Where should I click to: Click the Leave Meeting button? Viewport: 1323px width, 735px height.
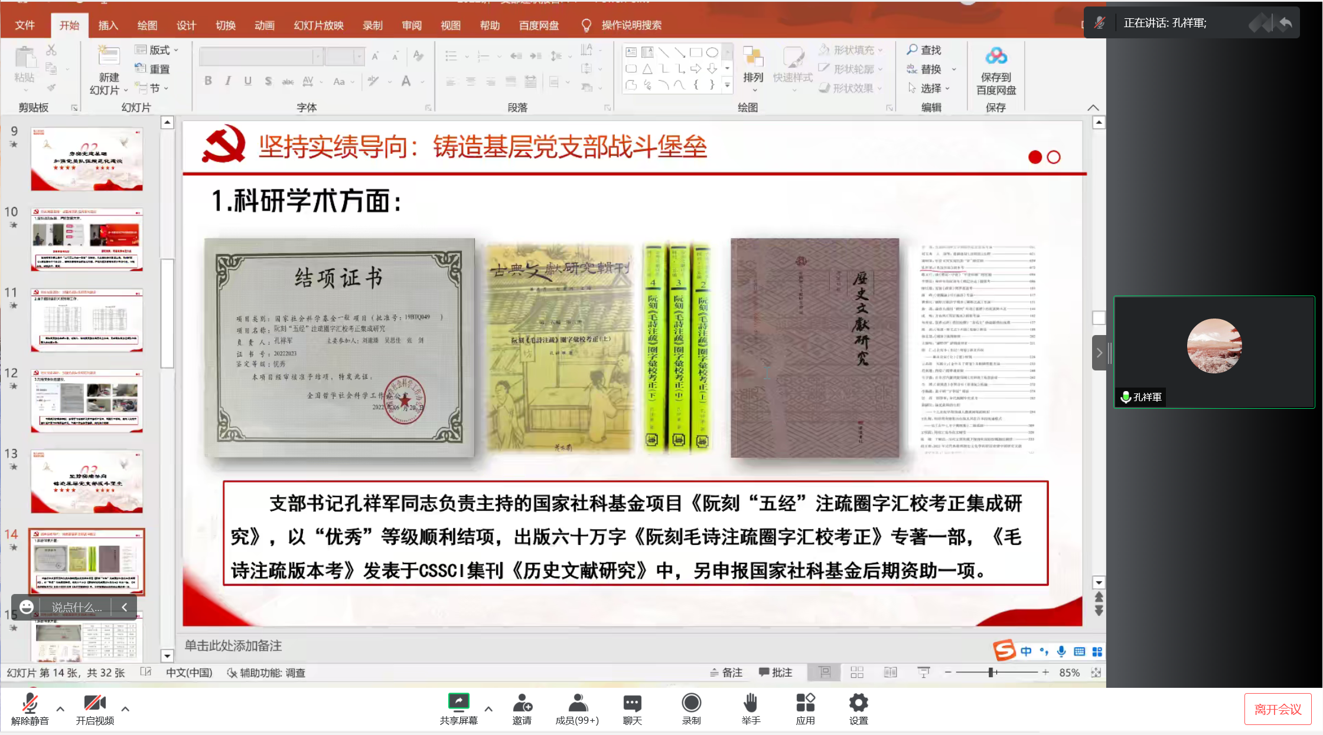click(1278, 709)
